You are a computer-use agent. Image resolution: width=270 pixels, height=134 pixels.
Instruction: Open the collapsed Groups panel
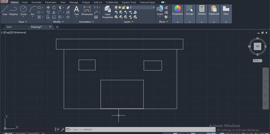tap(190, 14)
